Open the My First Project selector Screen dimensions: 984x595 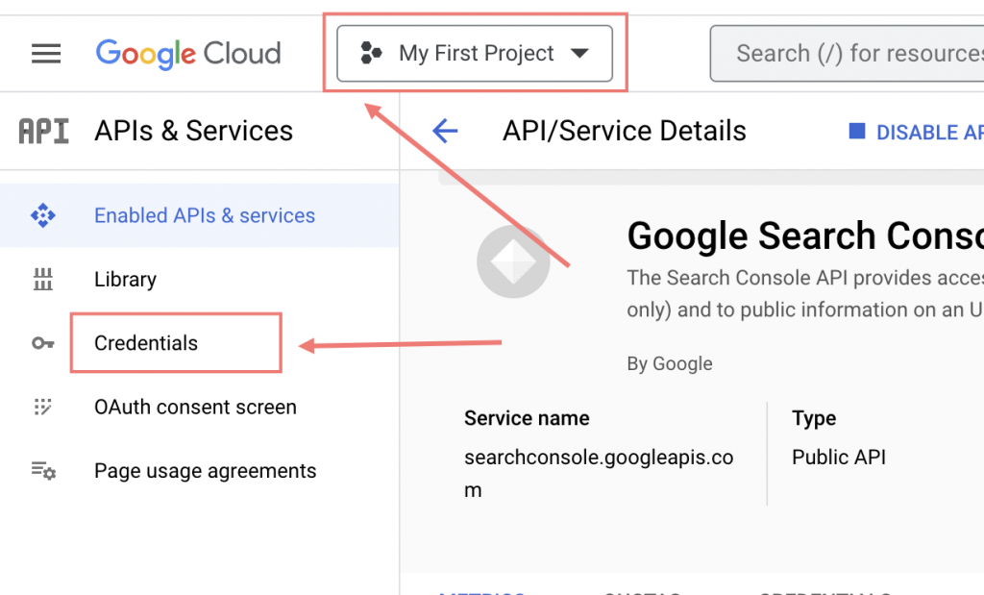tap(475, 54)
